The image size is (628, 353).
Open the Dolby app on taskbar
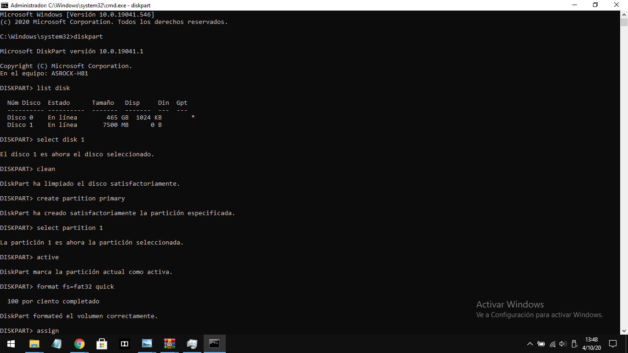click(124, 343)
